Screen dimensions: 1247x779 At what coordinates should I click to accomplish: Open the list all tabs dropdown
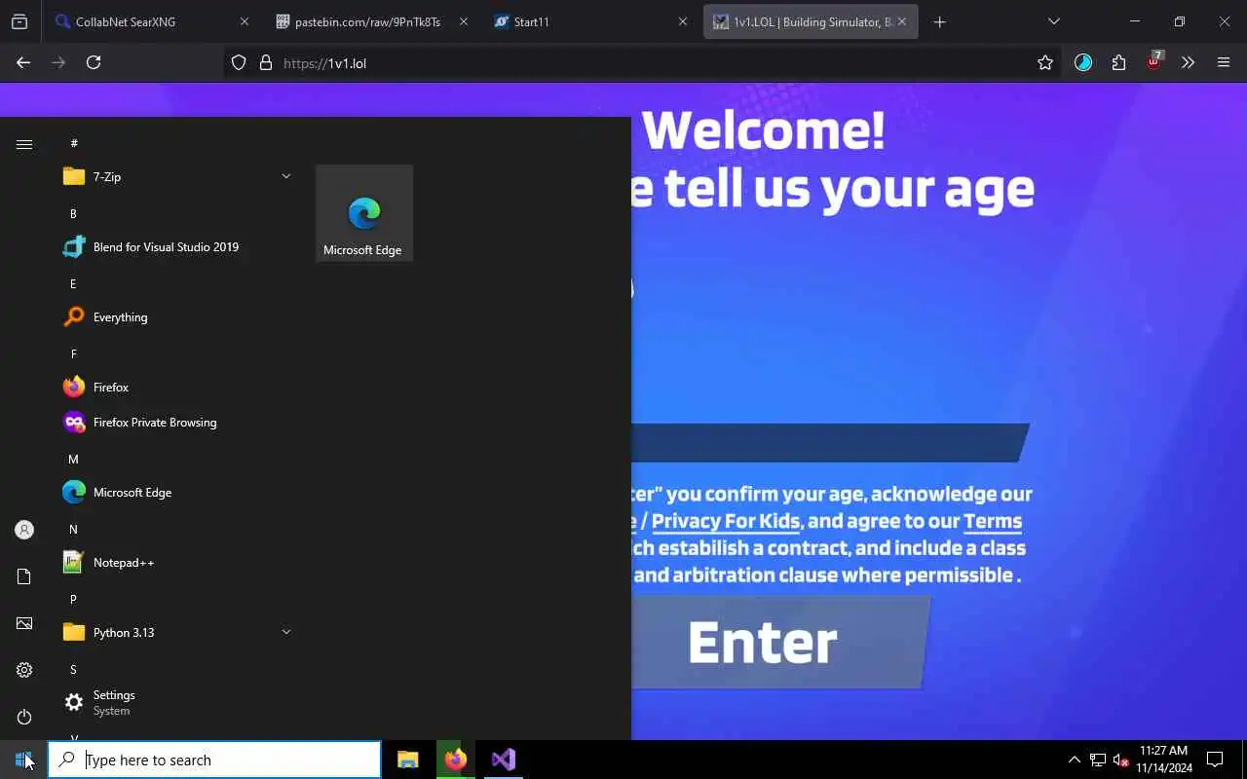tap(1053, 21)
